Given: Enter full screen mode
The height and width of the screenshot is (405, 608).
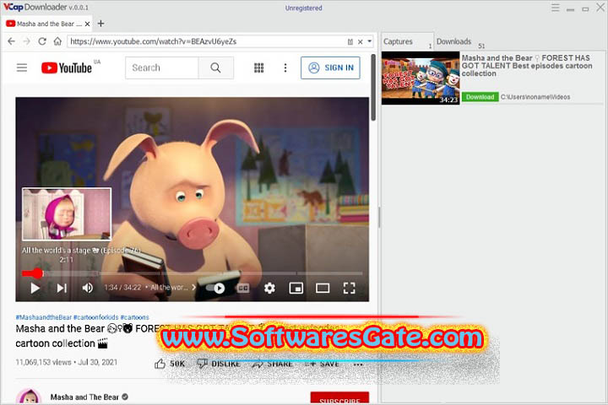Looking at the screenshot, I should point(349,288).
